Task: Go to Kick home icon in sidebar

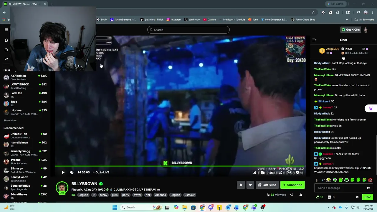Action: pyautogui.click(x=6, y=40)
